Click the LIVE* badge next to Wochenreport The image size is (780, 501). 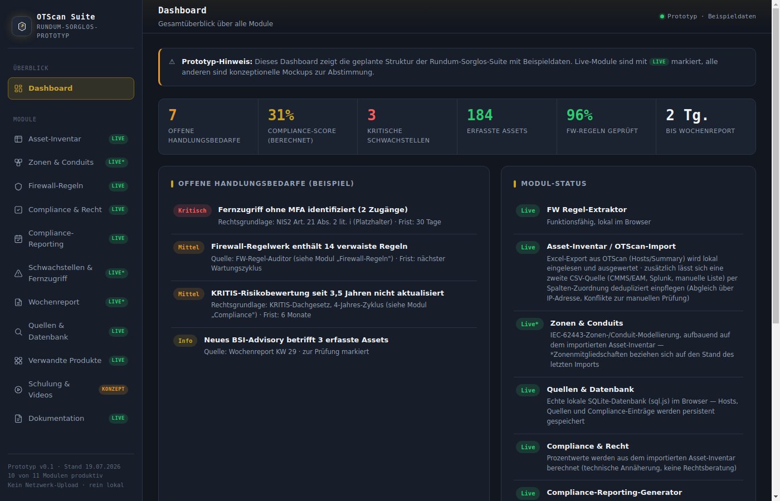pyautogui.click(x=116, y=302)
